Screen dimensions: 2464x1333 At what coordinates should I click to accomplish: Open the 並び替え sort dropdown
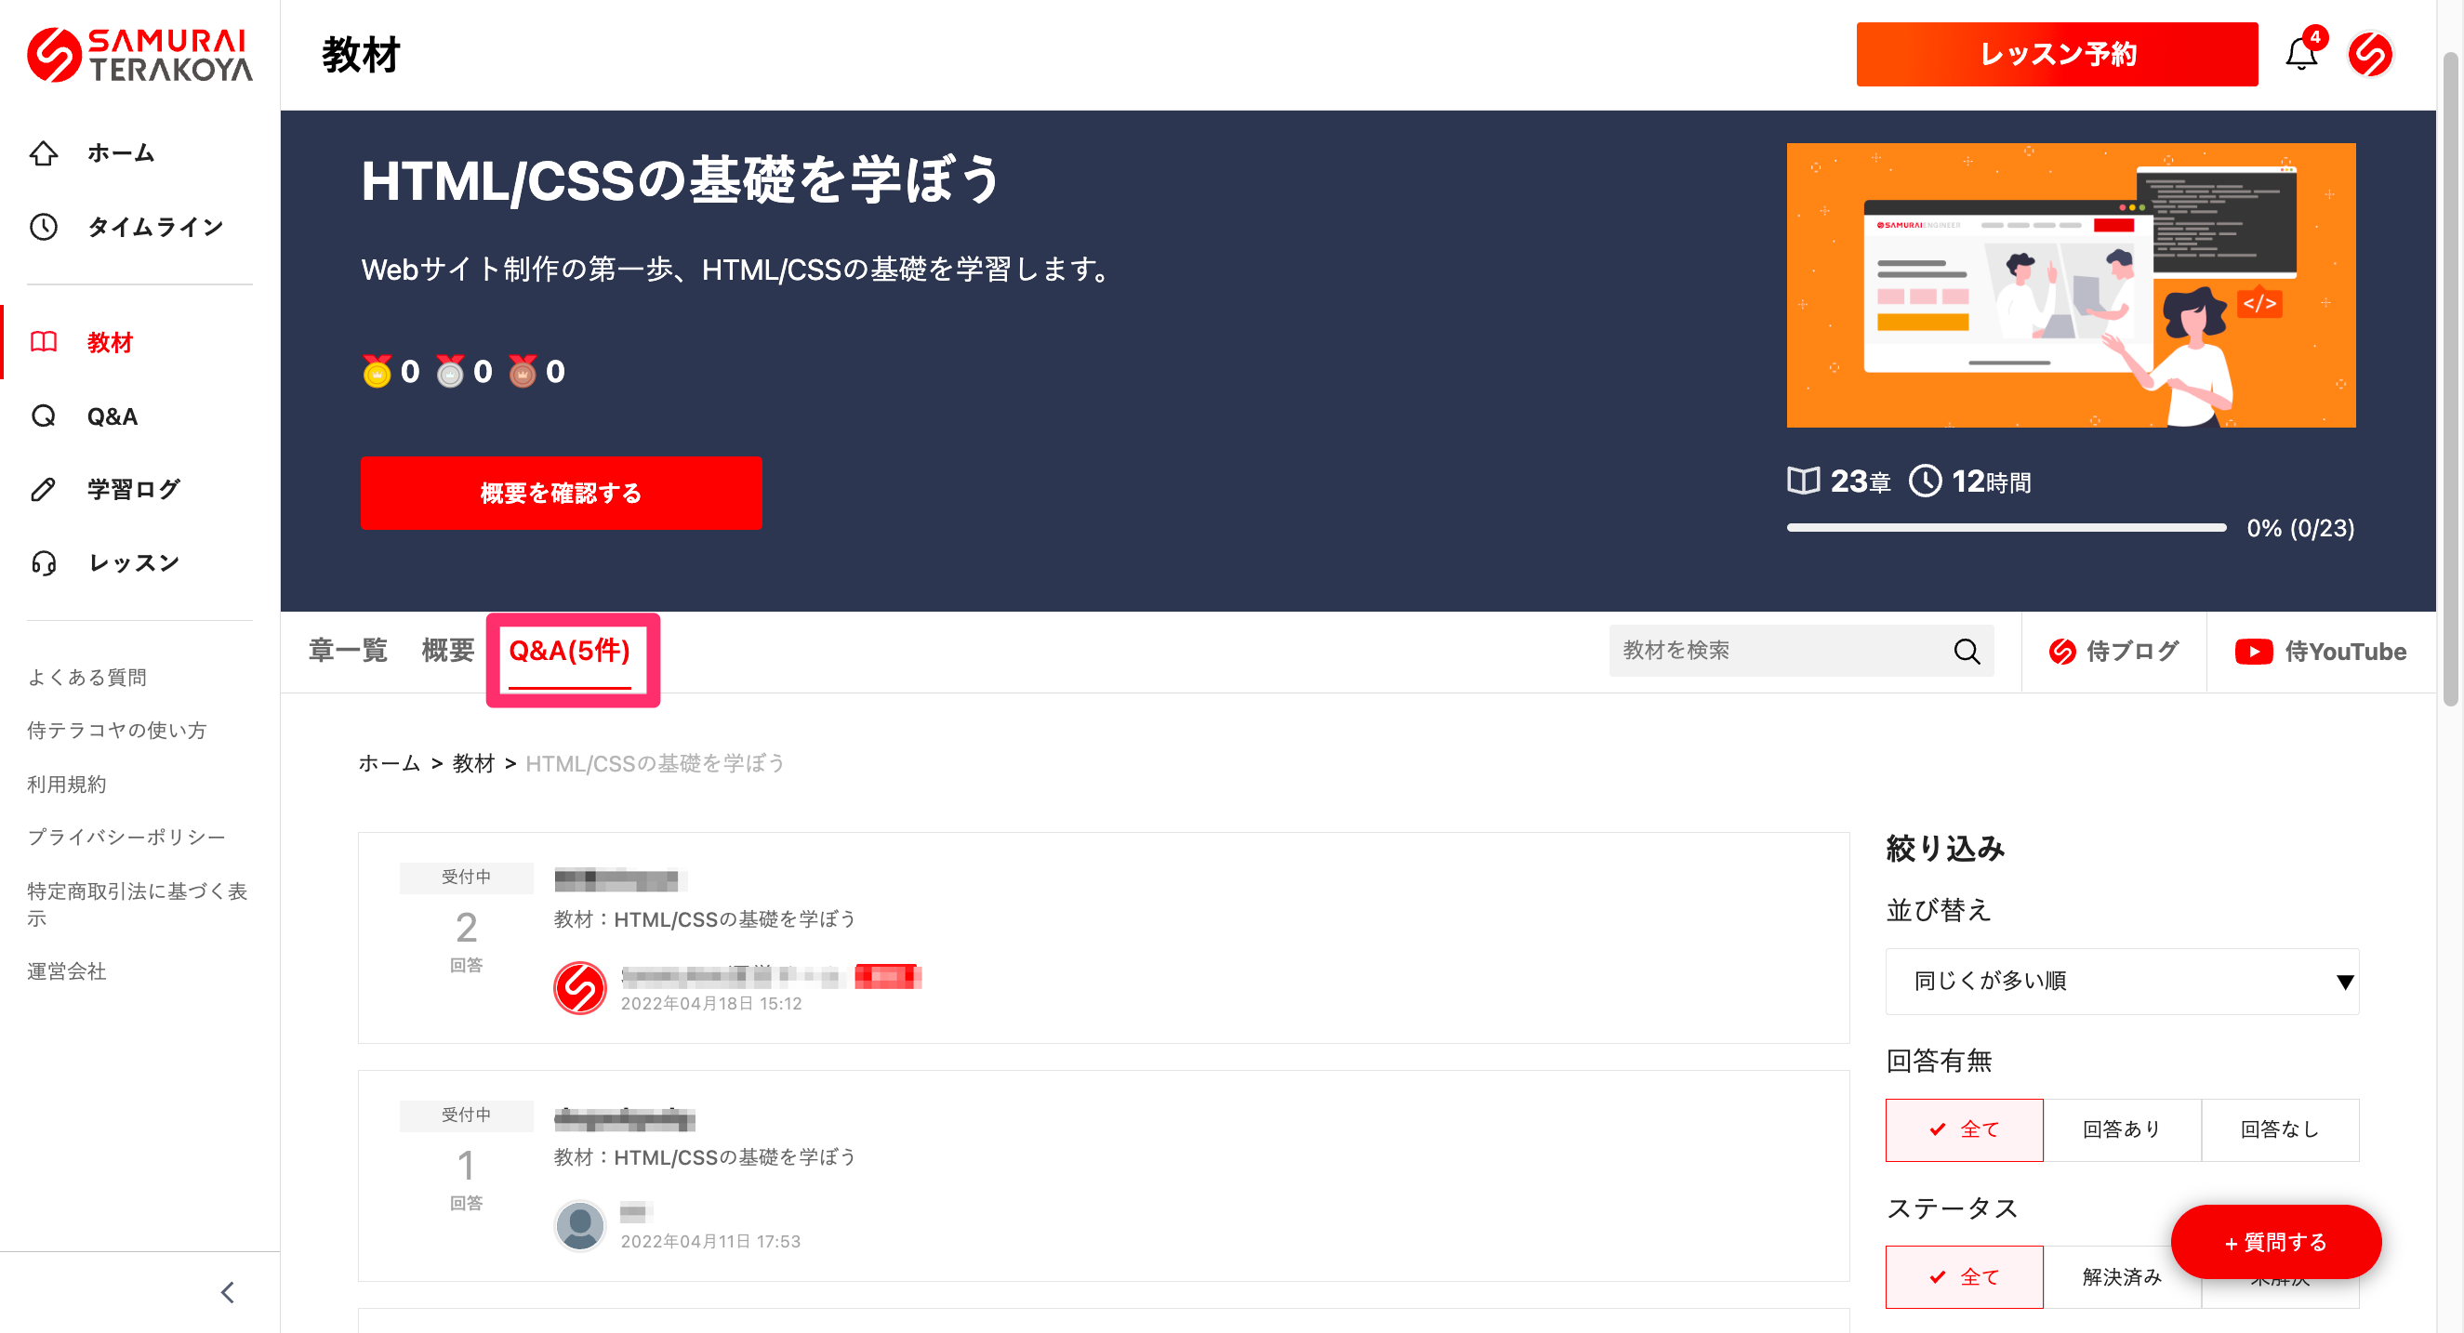(x=2121, y=981)
